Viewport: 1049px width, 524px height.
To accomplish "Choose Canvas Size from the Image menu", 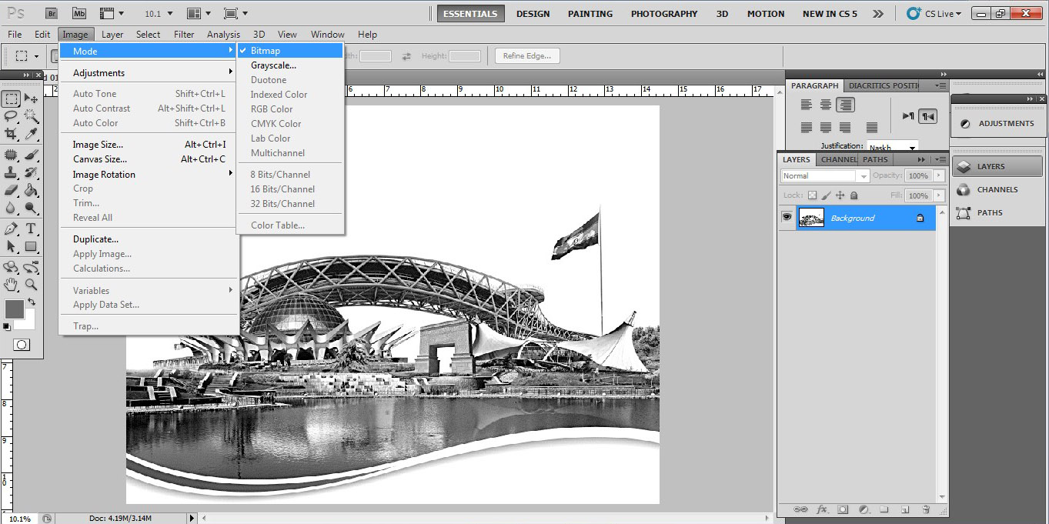I will pyautogui.click(x=149, y=159).
